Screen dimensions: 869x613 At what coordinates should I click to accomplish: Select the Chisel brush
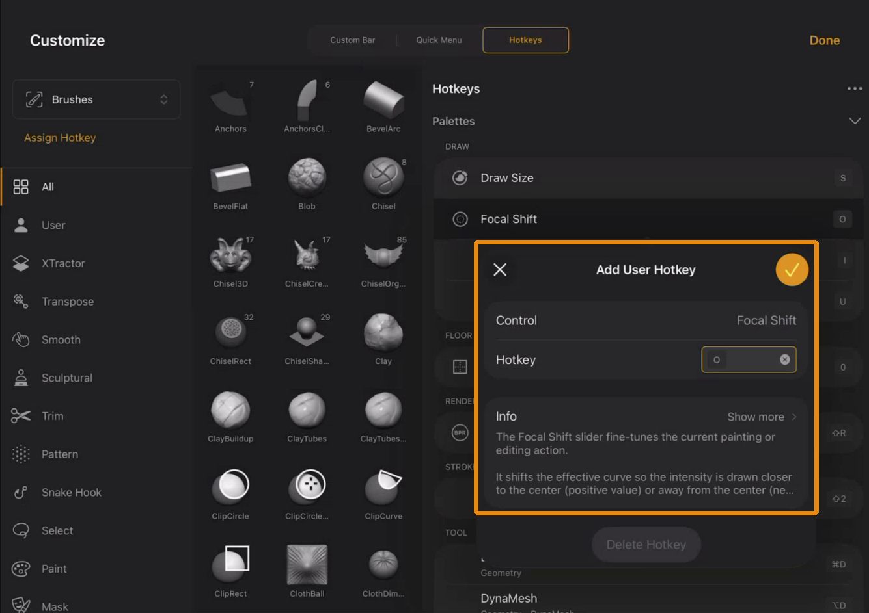383,184
